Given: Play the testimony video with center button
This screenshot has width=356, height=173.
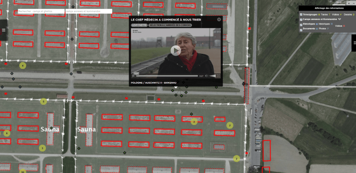Looking at the screenshot, I should (x=176, y=51).
